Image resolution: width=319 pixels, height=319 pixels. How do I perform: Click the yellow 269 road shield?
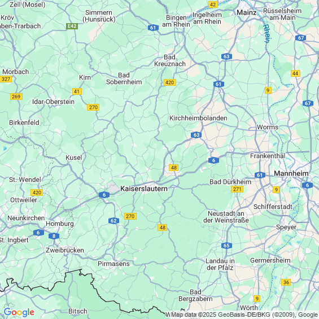16,97
